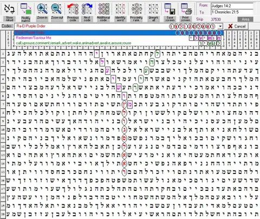Click the green boxed letter in row 1
Image resolution: width=260 pixels, height=219 pixels.
(x=157, y=54)
